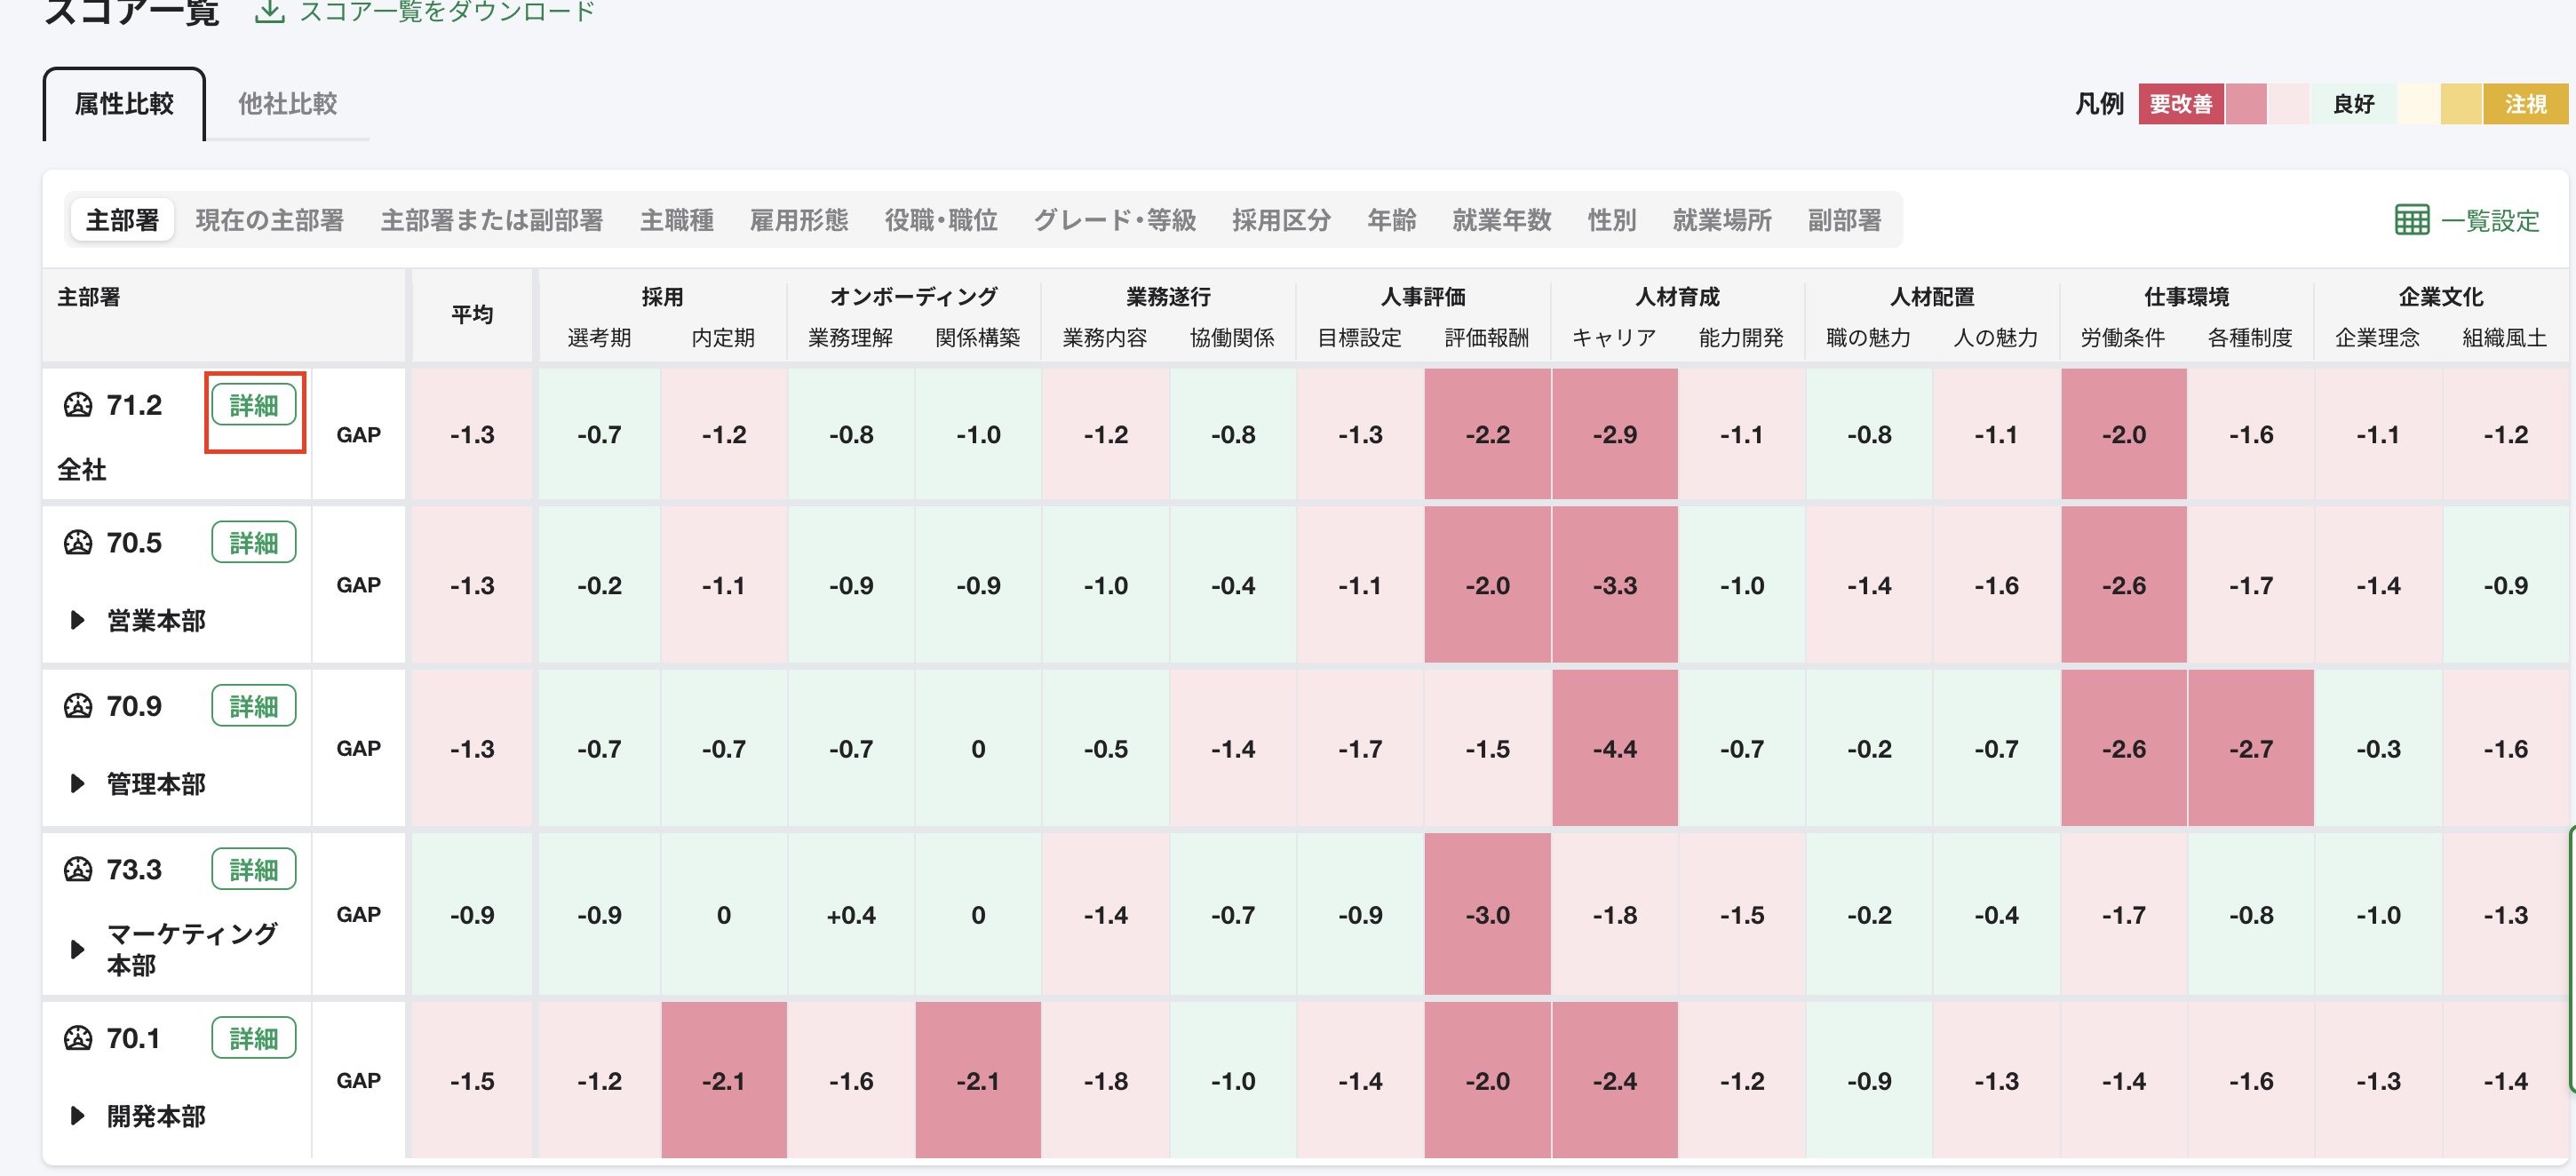Click the red 要改善 legend swatch
The width and height of the screenshot is (2576, 1176).
pos(2180,103)
